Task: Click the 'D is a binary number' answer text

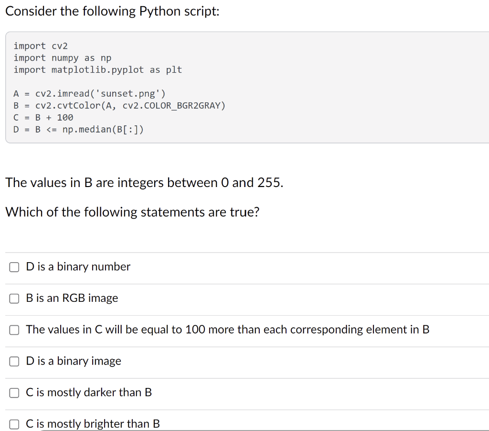Action: [x=78, y=267]
